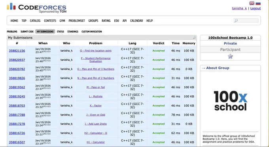Viewport: 269px width, 147px height.
Task: Open submission 358820782
Action: 17,69
